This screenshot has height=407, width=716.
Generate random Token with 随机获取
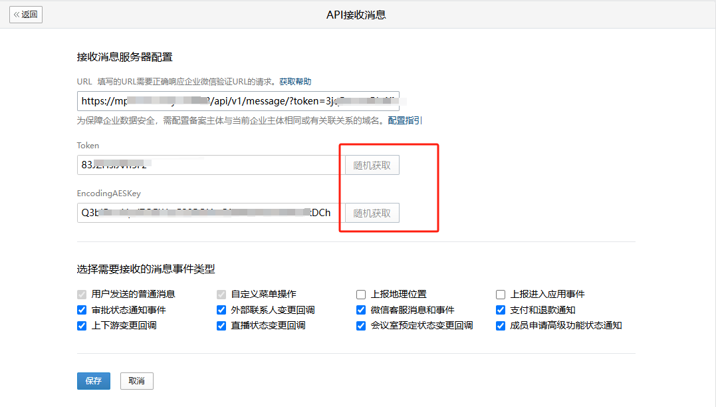(x=372, y=166)
